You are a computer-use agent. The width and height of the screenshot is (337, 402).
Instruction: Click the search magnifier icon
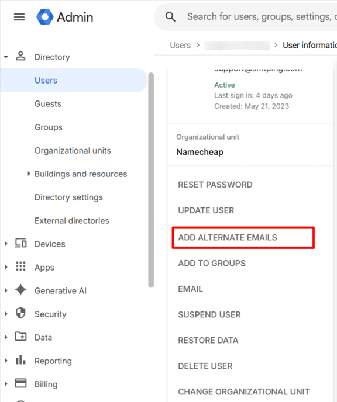(x=170, y=17)
